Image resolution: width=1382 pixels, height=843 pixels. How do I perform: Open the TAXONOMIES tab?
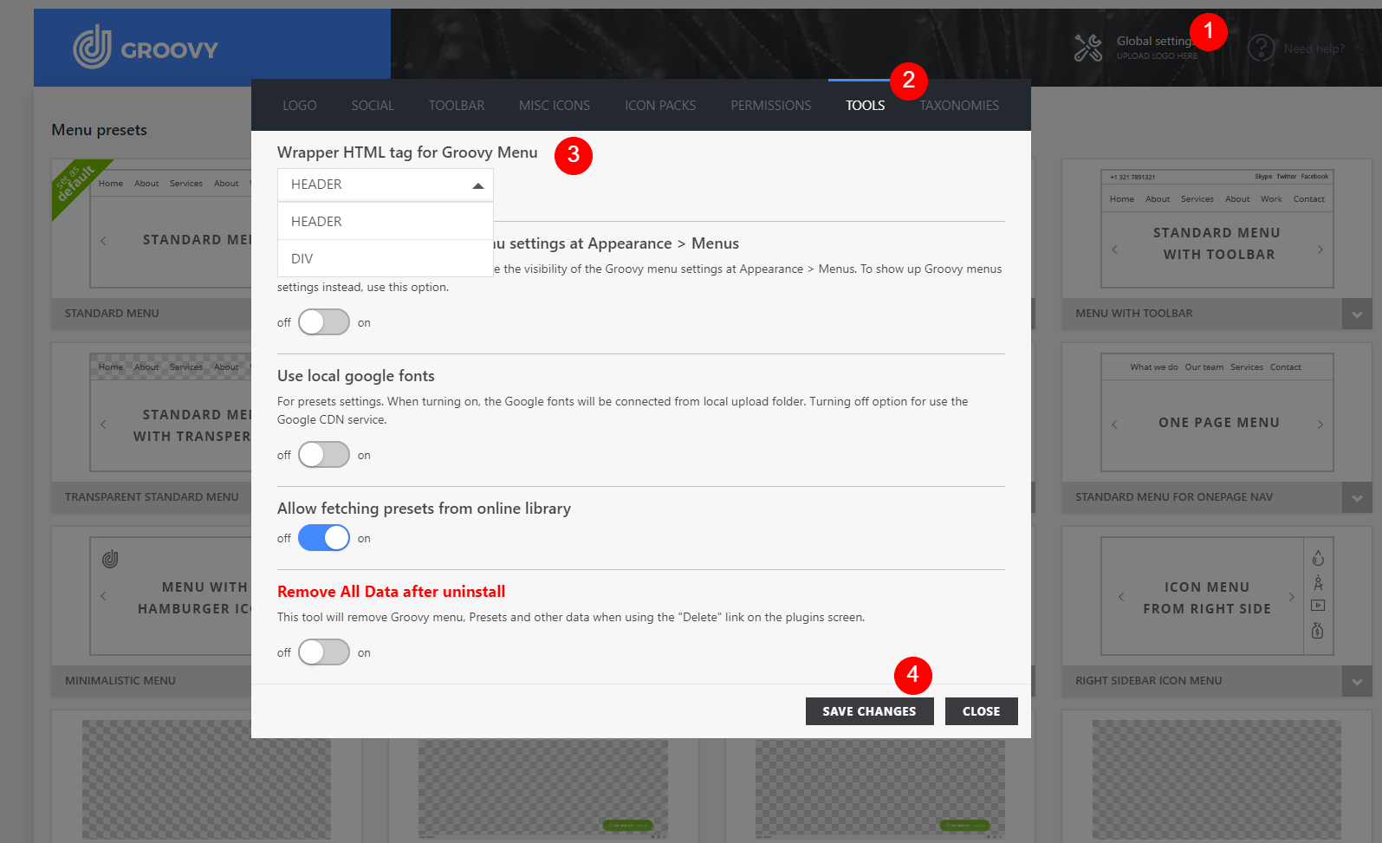coord(959,106)
